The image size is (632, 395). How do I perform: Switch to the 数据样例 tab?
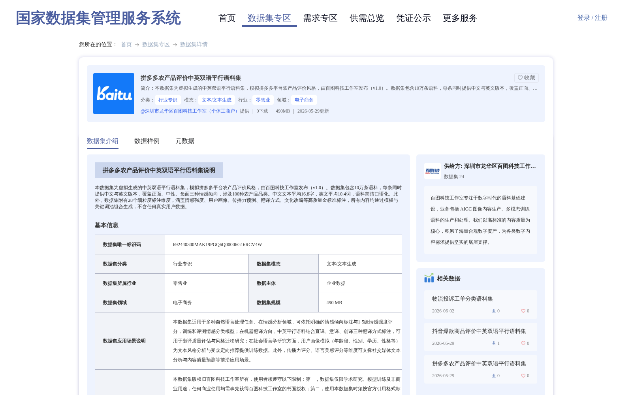(147, 141)
